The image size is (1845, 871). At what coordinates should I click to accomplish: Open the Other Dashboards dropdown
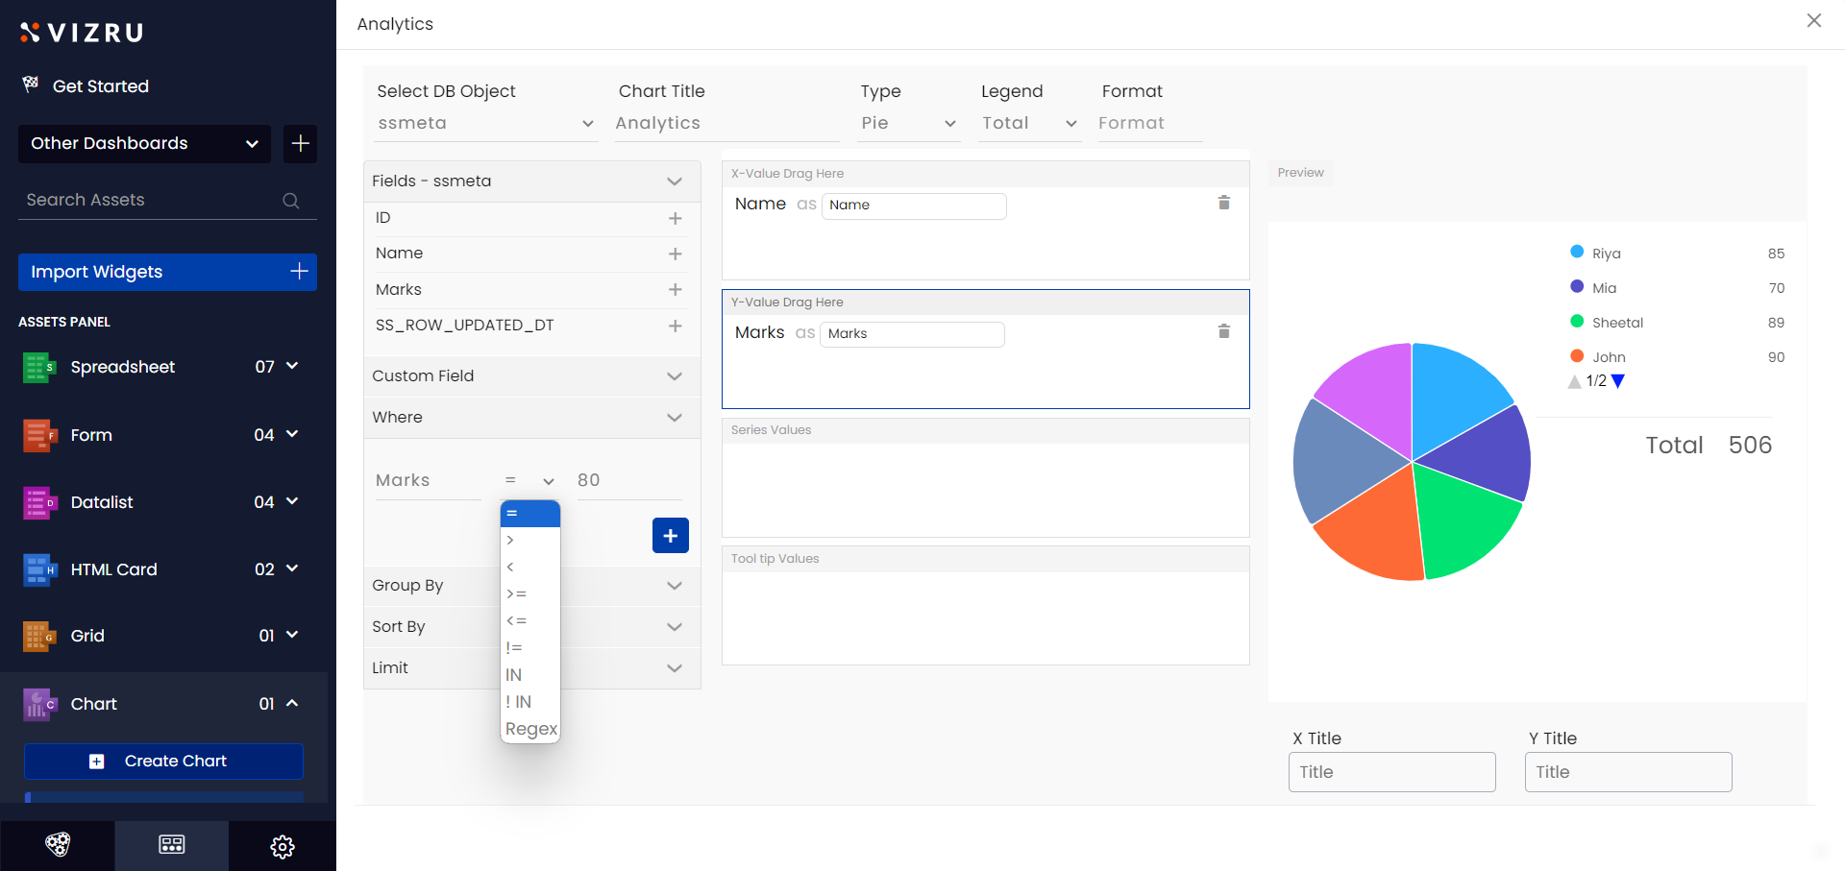144,144
